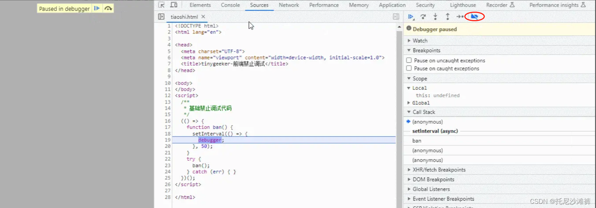Viewport: 596px width, 208px height.
Task: Open the Security tab
Action: point(425,5)
